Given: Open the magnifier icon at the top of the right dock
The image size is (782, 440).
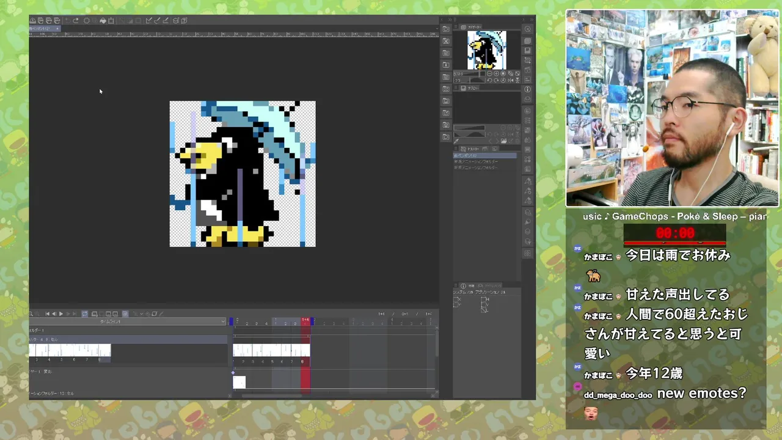Looking at the screenshot, I should (528, 29).
